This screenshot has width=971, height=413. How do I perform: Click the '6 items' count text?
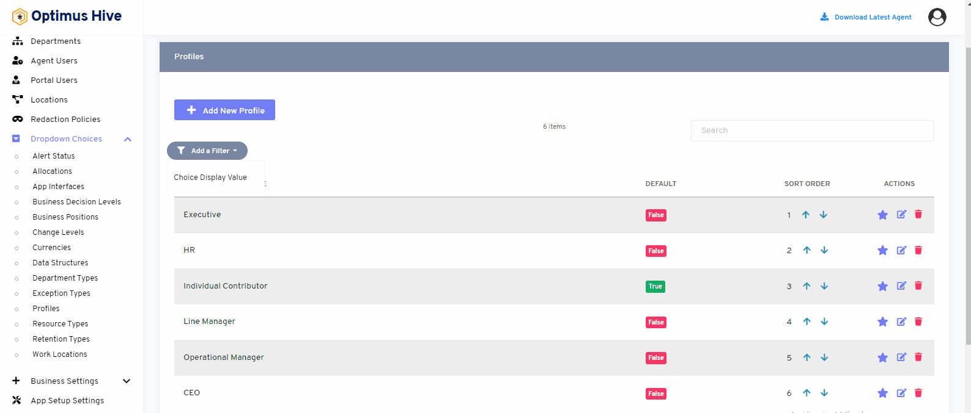pos(554,127)
